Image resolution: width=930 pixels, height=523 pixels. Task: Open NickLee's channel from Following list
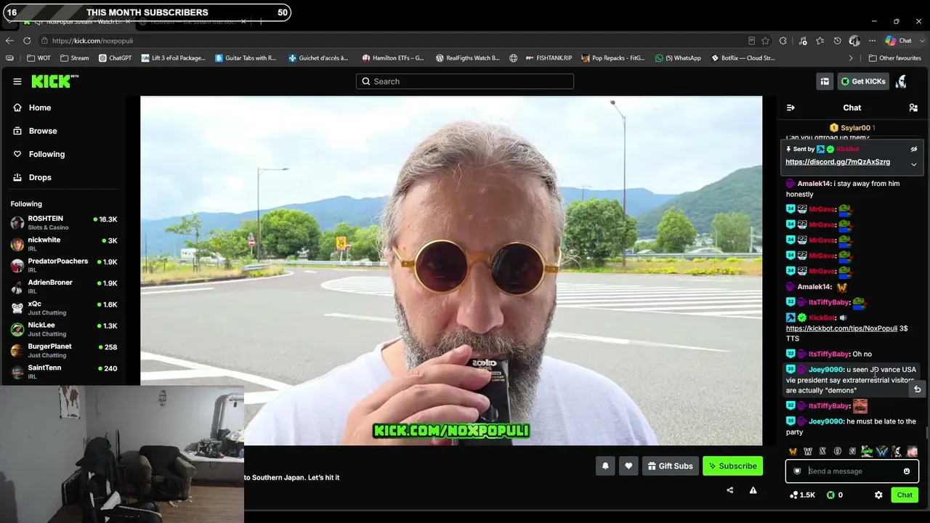(63, 329)
